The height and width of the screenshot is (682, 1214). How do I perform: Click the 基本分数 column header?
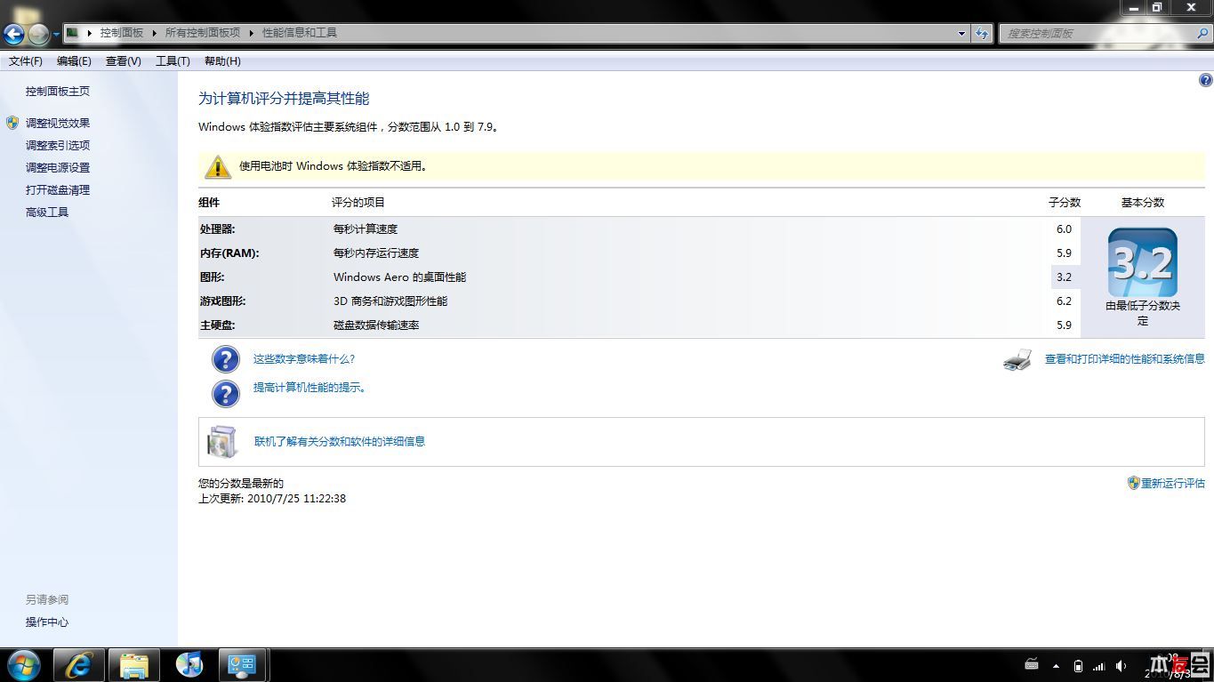tap(1143, 203)
